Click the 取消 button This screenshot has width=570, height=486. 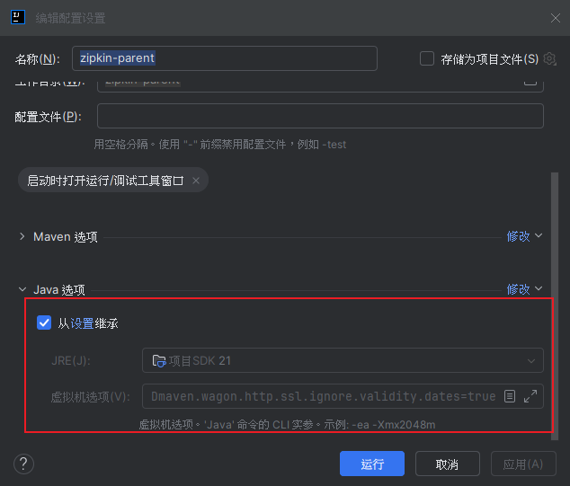(447, 464)
